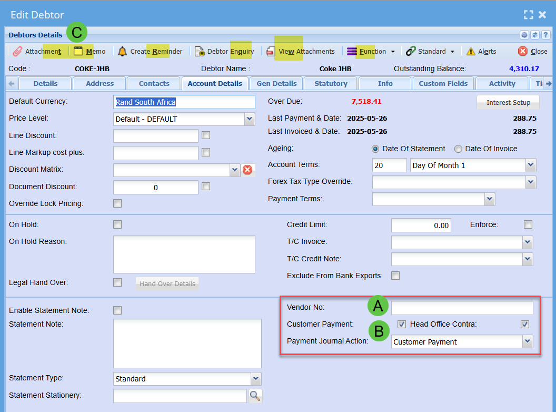
Task: Open Debtor Enquiry from the toolbar
Action: tap(200, 52)
